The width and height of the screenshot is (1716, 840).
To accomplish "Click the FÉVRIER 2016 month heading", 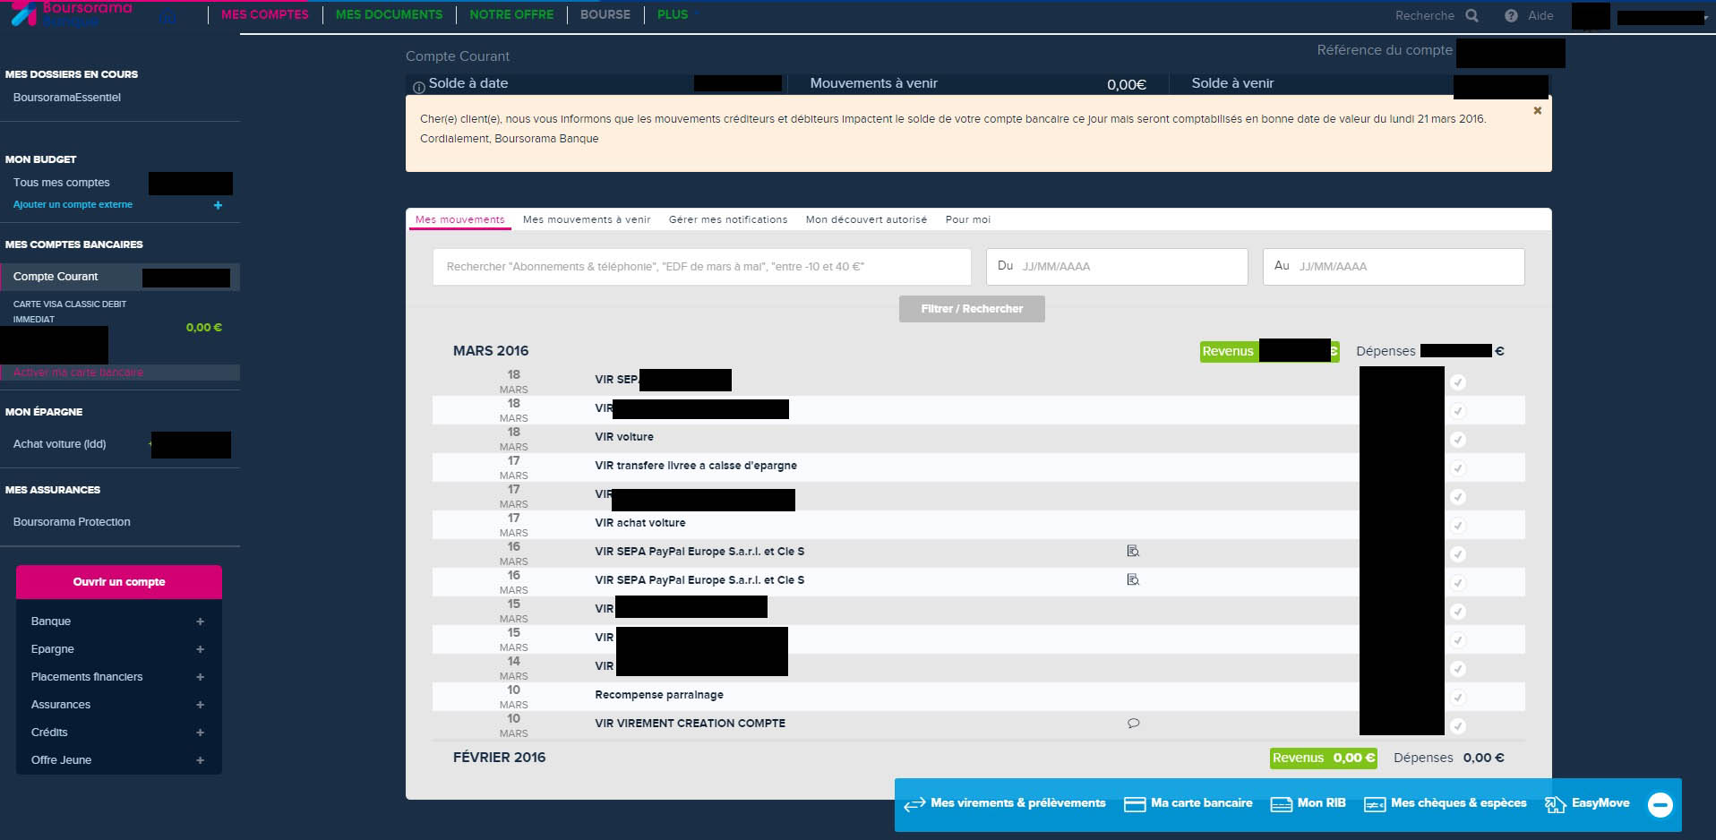I will click(x=499, y=758).
